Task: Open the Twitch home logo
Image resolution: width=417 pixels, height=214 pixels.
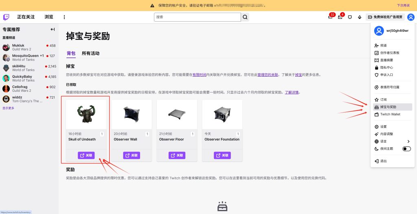Action: [x=6, y=17]
